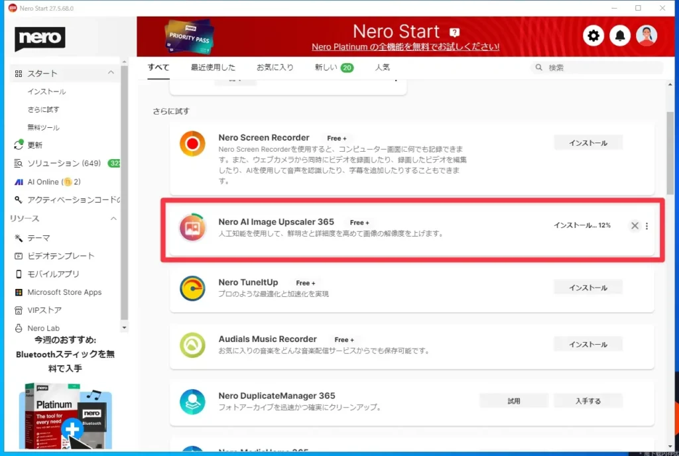Screen dimensions: 679x456
Task: Collapse the リソース section in sidebar
Action: 113,219
